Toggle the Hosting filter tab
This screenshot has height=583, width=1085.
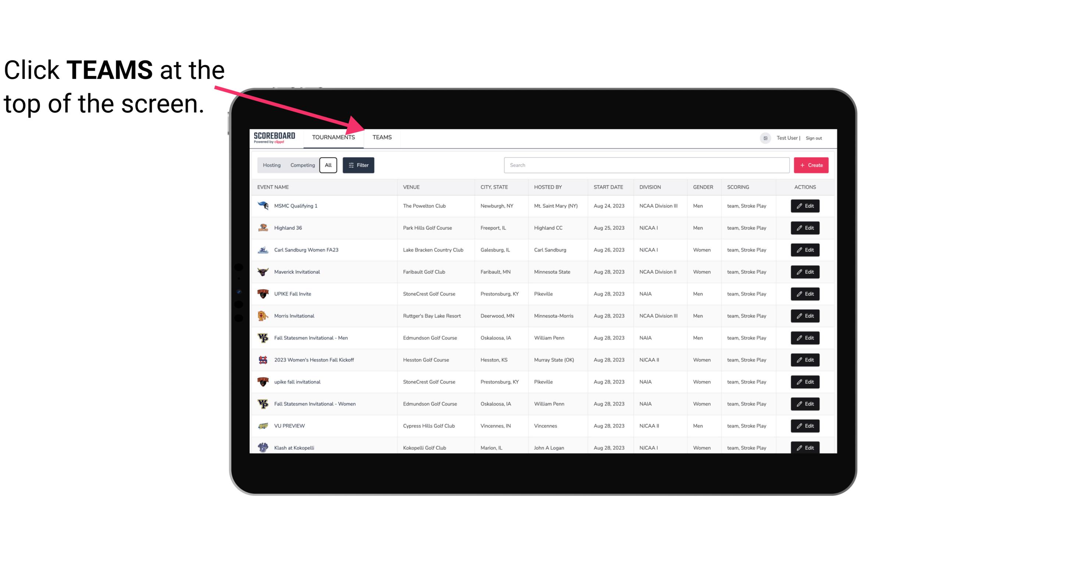[x=271, y=165]
